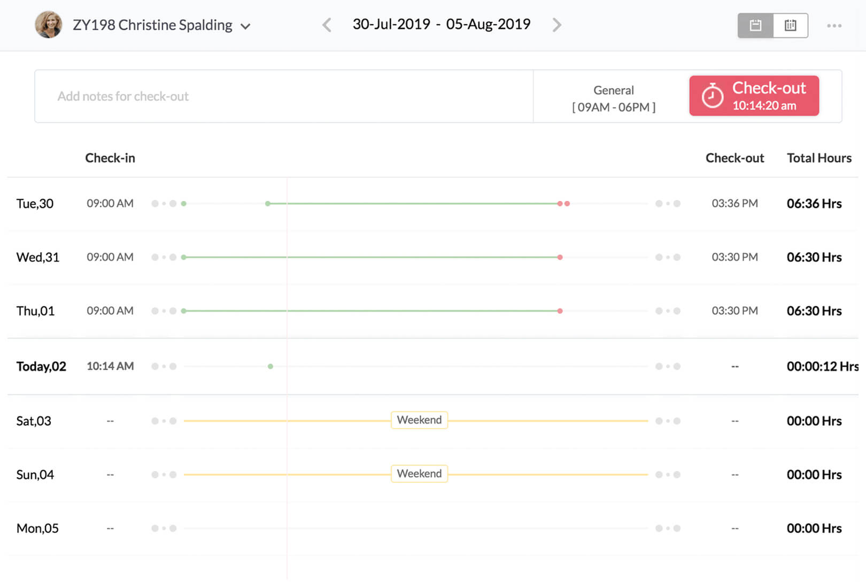Select Today's green check-in marker

click(270, 367)
